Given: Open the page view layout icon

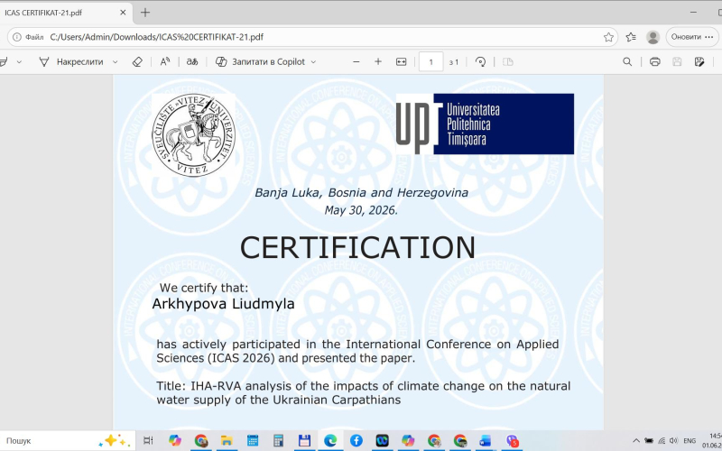Looking at the screenshot, I should click(x=508, y=61).
